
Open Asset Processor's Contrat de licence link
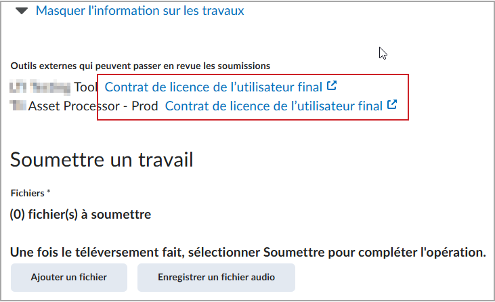[274, 106]
